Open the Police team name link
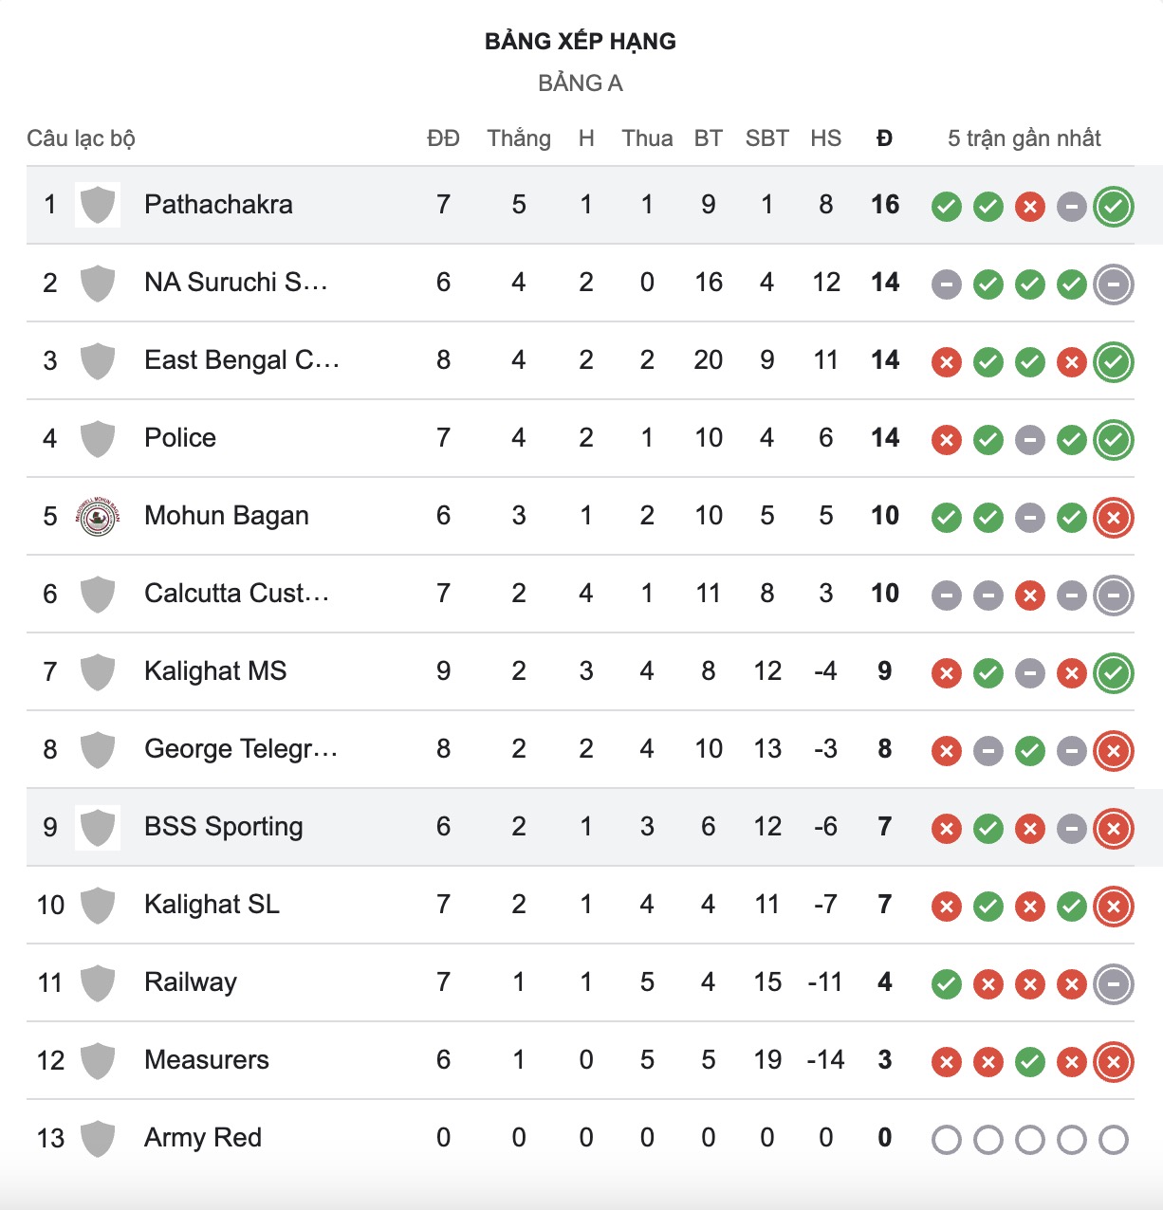1163x1210 pixels. click(x=180, y=438)
